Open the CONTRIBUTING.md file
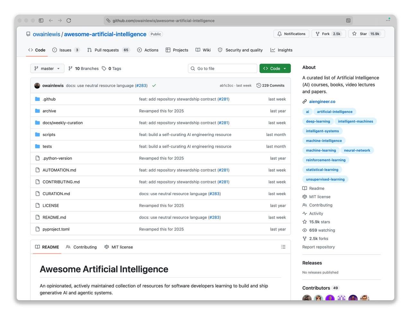 coord(61,182)
